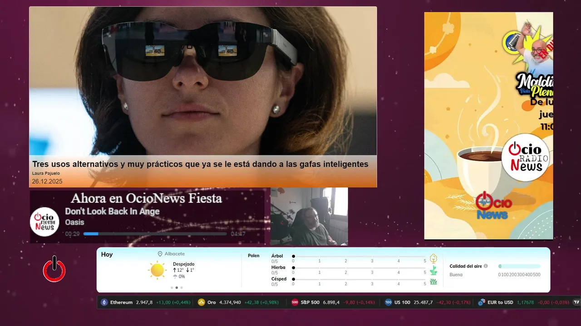This screenshot has width=581, height=326.
Task: Click the EUR to USD flag icon
Action: point(482,302)
